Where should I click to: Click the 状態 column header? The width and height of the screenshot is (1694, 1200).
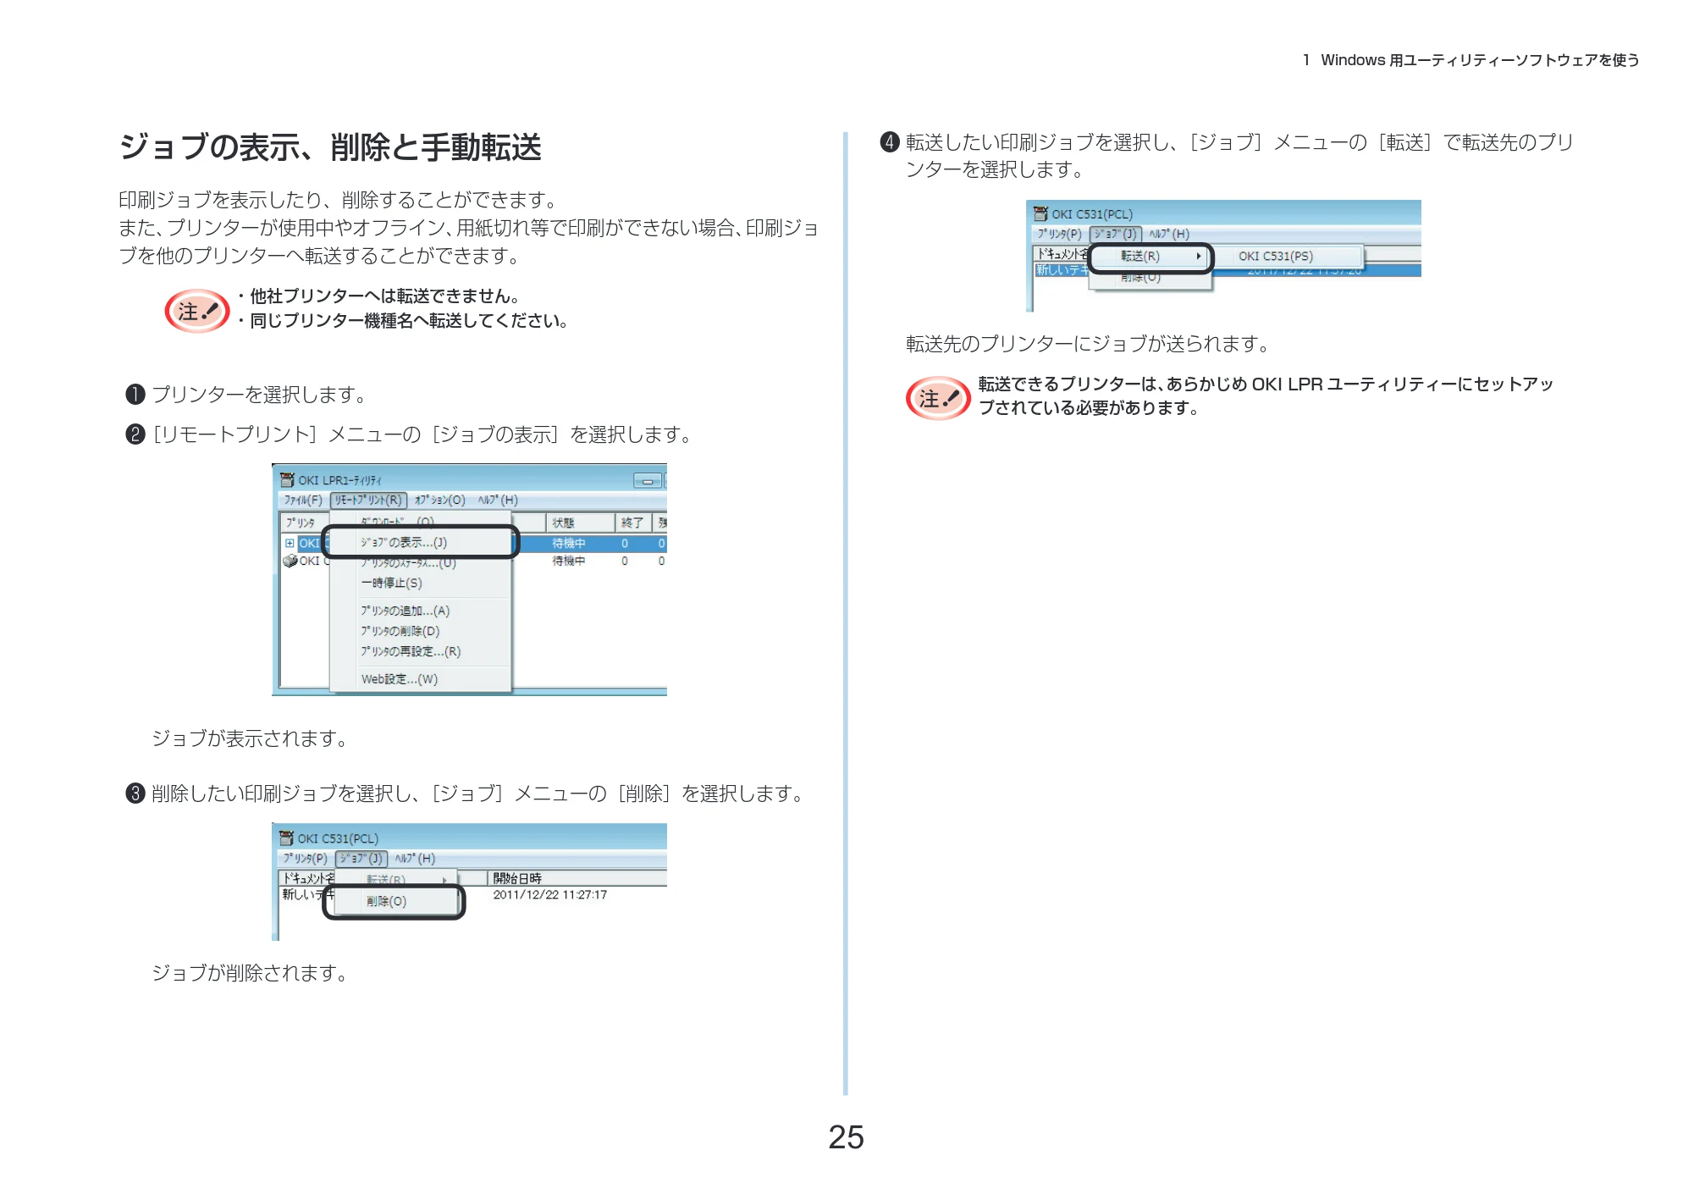pyautogui.click(x=581, y=523)
